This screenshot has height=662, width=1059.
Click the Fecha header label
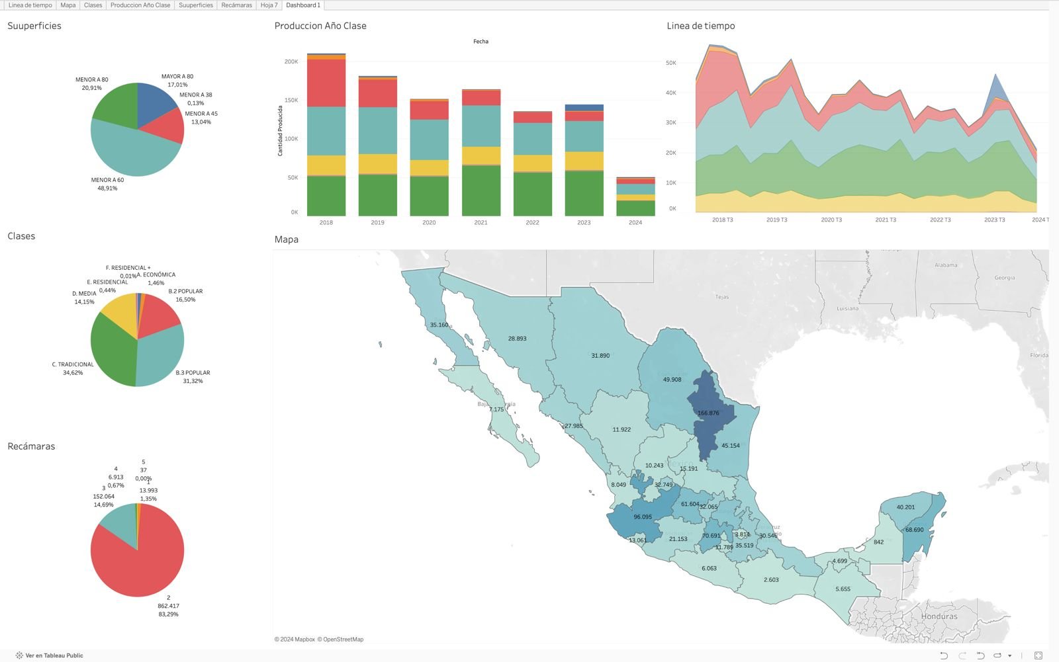(481, 42)
